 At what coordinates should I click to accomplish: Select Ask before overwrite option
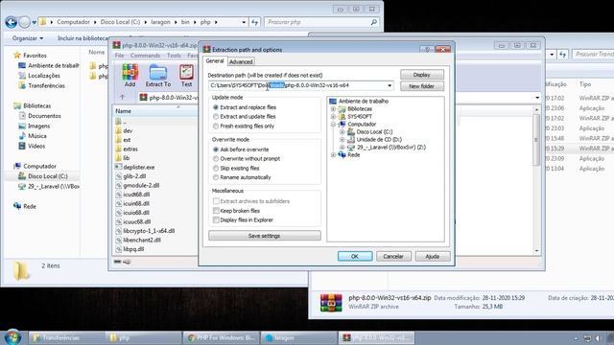coord(216,149)
